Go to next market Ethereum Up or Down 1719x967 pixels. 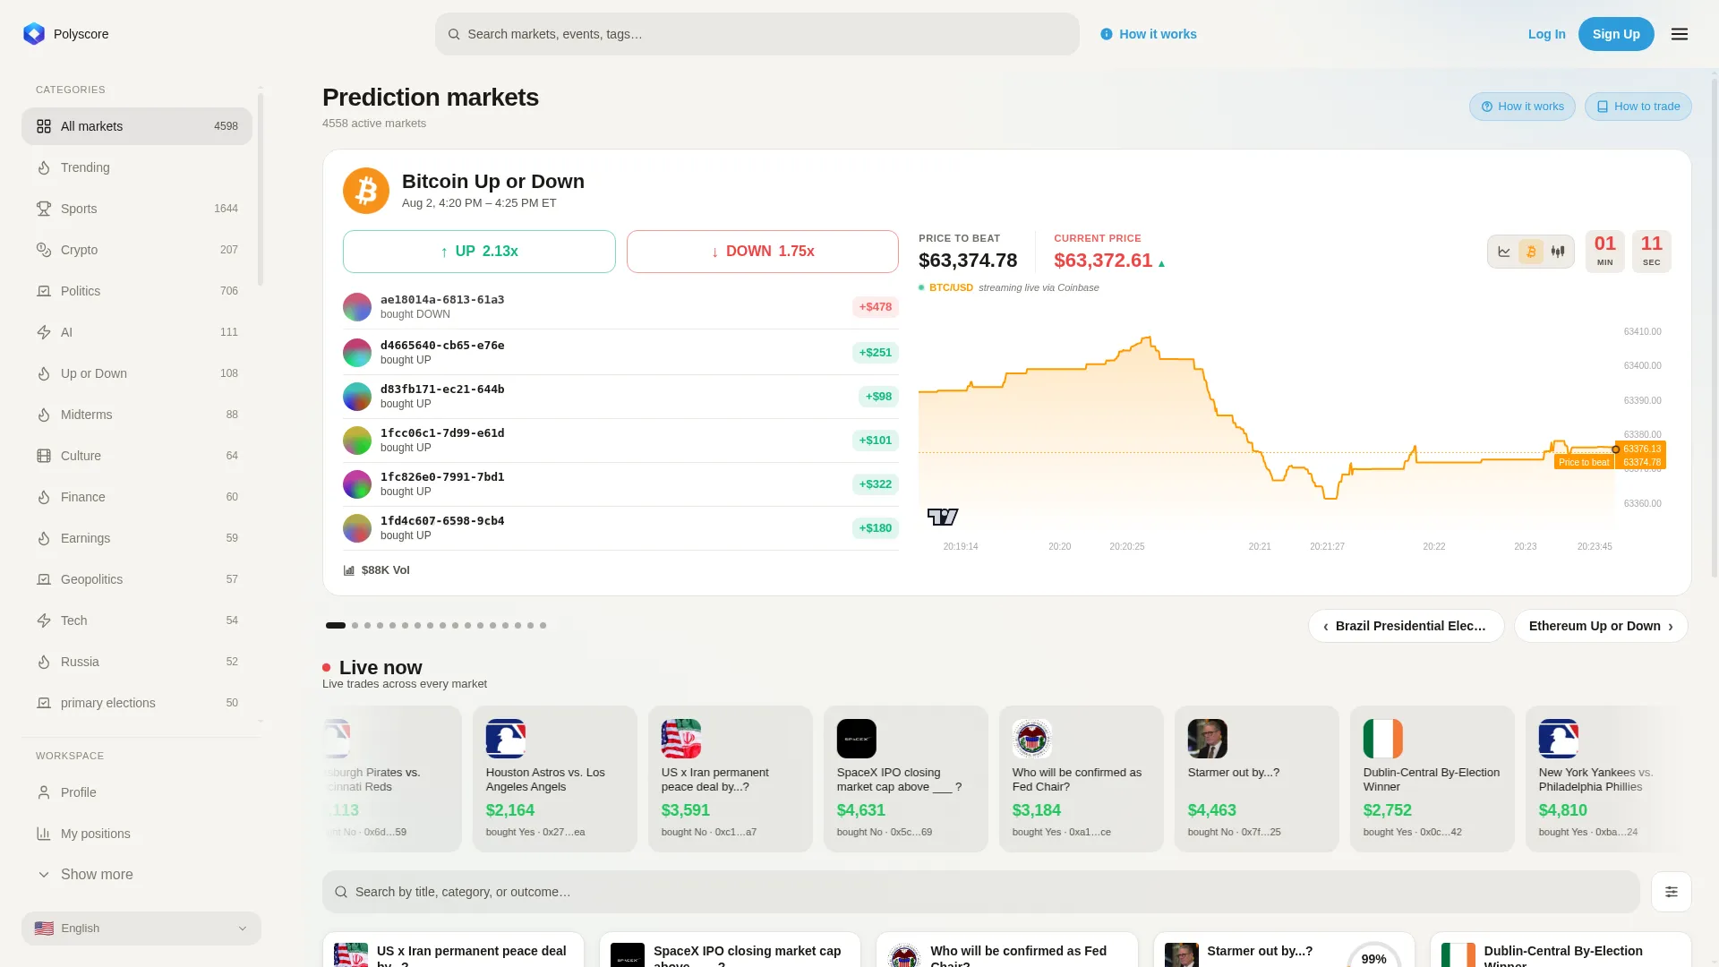coord(1601,626)
